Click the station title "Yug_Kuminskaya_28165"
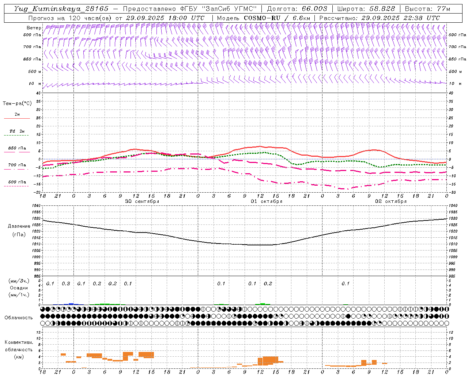This screenshot has height=375, width=468. coord(61,9)
